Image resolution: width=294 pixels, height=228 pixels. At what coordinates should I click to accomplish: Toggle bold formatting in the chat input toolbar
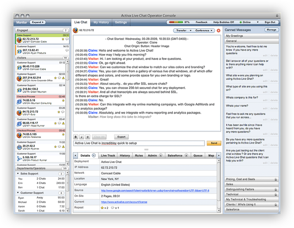(x=76, y=137)
